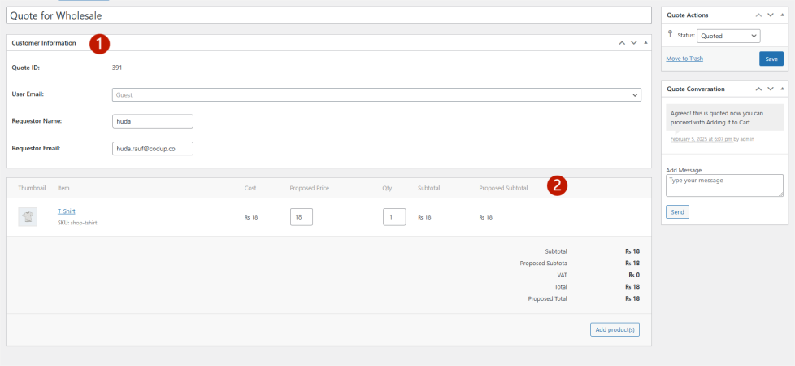Open the T-Shirt product link
Viewport: 795px width, 366px height.
pos(67,211)
